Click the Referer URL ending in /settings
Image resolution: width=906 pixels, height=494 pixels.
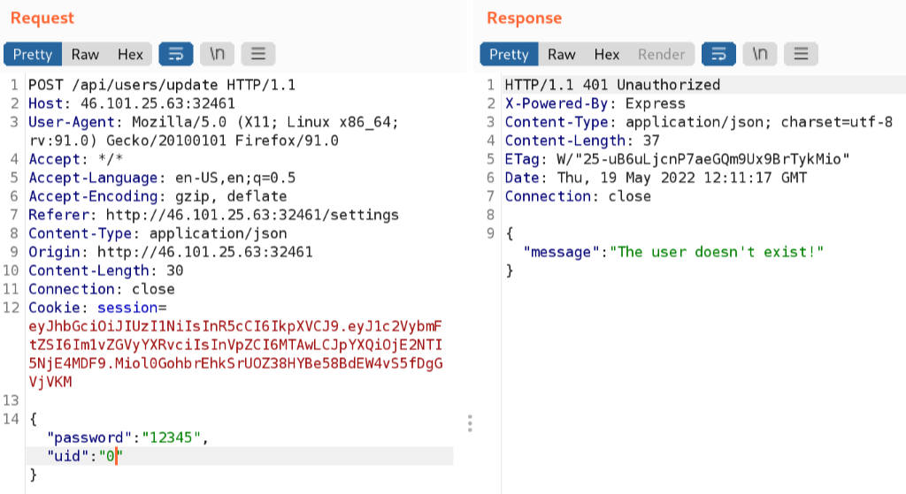pos(252,215)
